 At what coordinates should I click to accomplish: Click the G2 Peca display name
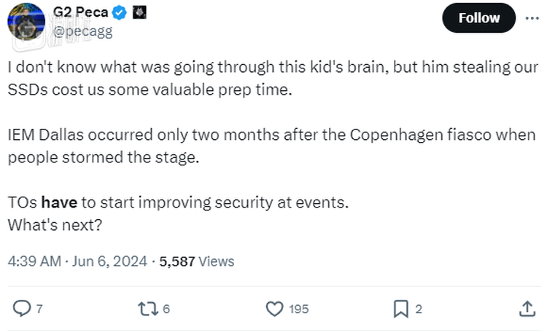tap(79, 12)
